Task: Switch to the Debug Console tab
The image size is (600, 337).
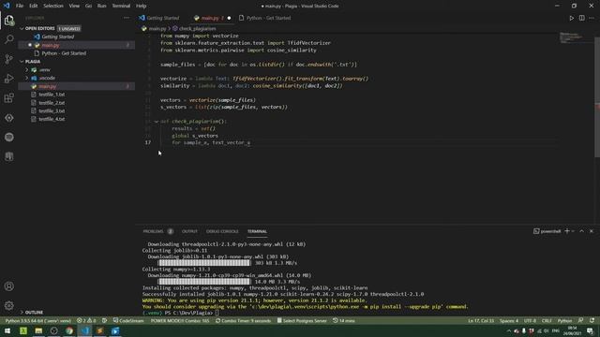Action: click(222, 231)
